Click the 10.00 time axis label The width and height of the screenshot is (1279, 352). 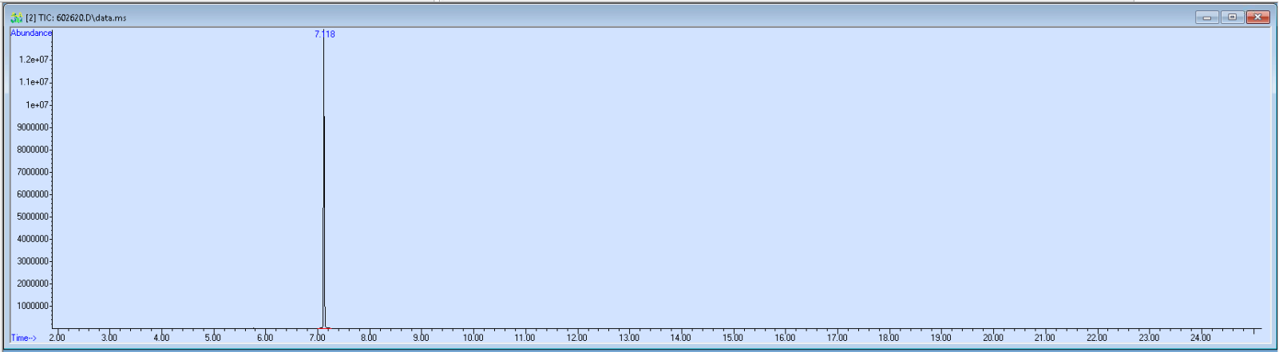[473, 338]
